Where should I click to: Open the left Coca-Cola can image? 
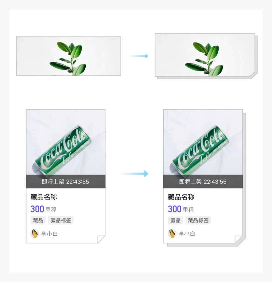coord(66,142)
